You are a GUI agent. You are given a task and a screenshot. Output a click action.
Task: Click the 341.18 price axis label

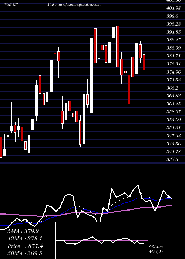[x=174, y=152]
